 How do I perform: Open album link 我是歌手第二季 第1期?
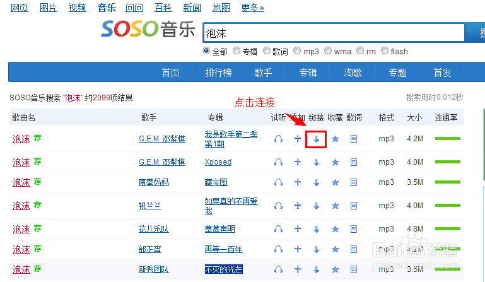[231, 139]
